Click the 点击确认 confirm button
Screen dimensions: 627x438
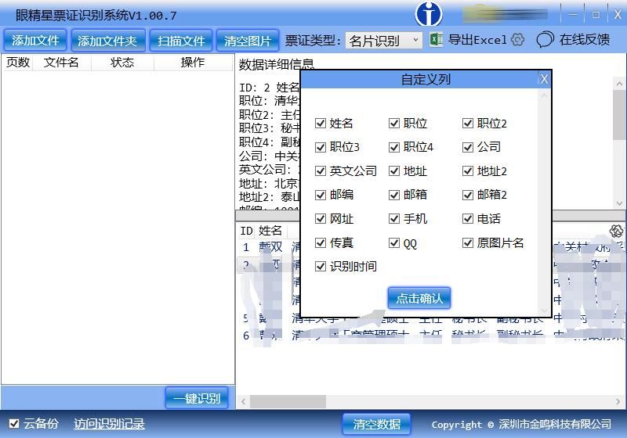coord(419,298)
